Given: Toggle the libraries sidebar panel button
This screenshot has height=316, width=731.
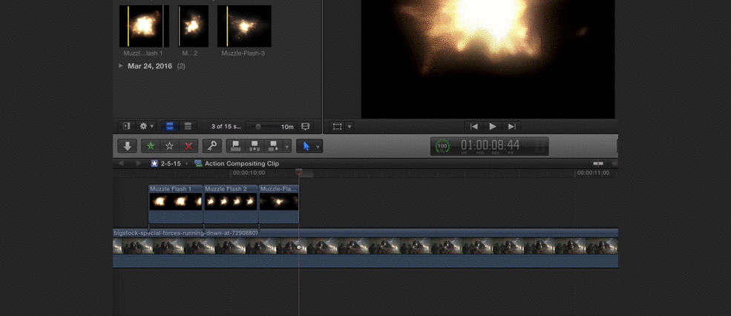Looking at the screenshot, I should 126,126.
